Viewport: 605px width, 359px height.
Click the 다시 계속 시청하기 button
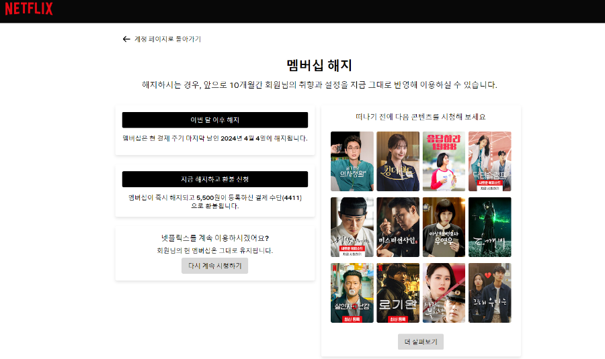[x=215, y=266]
